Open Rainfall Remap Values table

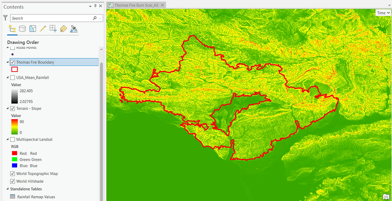[x=36, y=197]
